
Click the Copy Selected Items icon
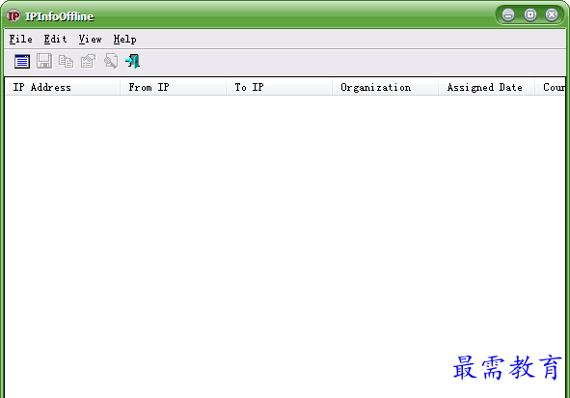click(67, 61)
